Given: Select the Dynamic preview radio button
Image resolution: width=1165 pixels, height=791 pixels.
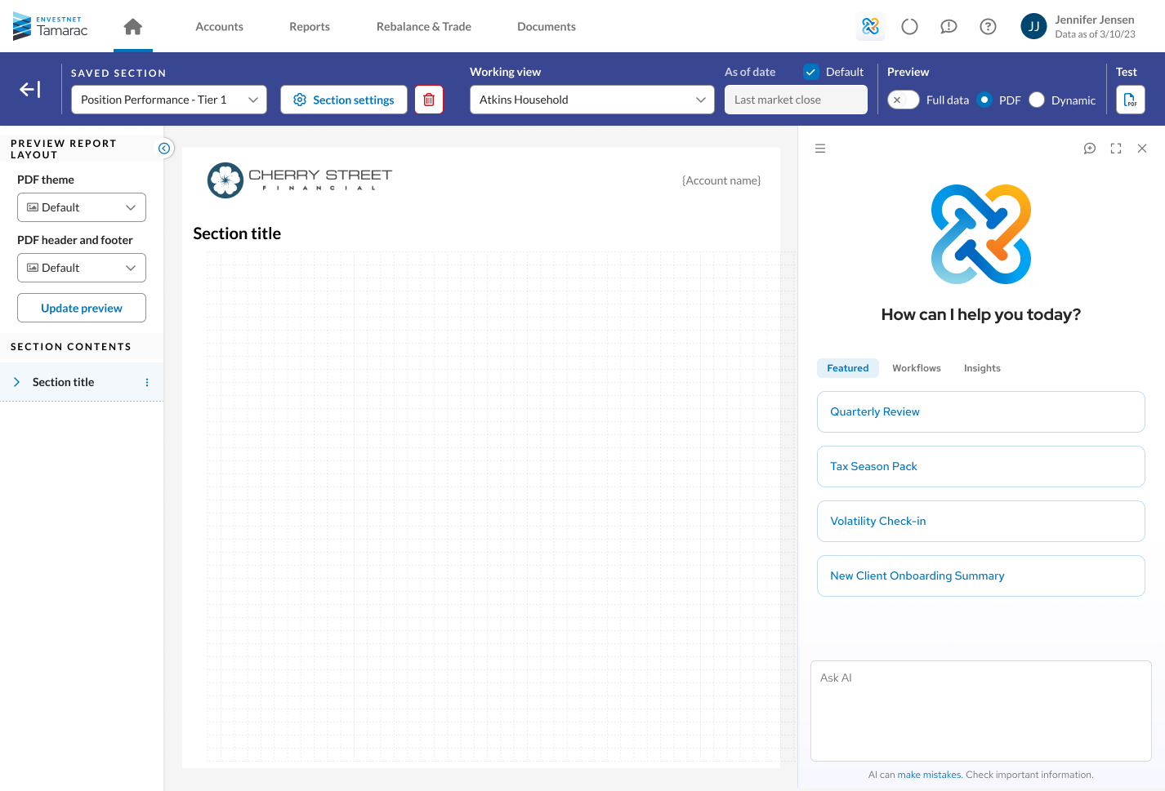Looking at the screenshot, I should pyautogui.click(x=1037, y=100).
